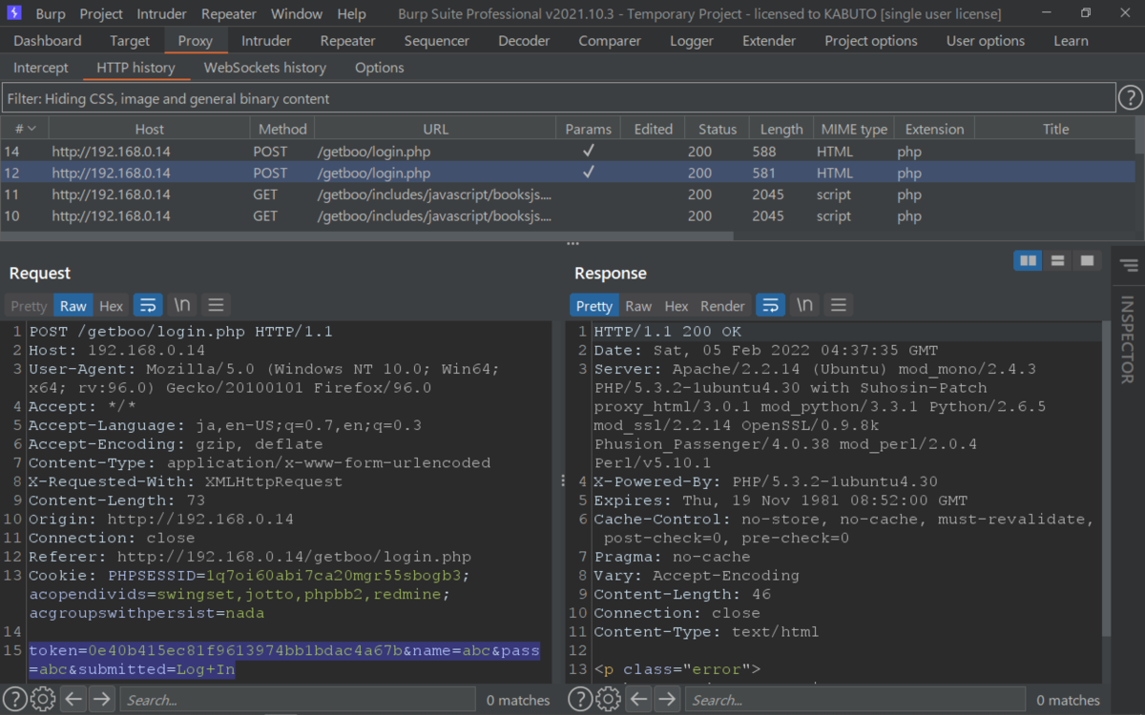Open Request search help question icon
Image resolution: width=1145 pixels, height=715 pixels.
15,700
